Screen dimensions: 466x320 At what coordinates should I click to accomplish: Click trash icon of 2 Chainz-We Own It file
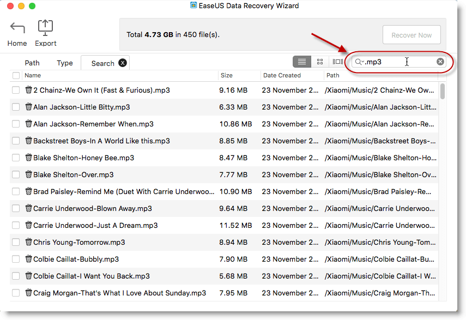point(28,90)
